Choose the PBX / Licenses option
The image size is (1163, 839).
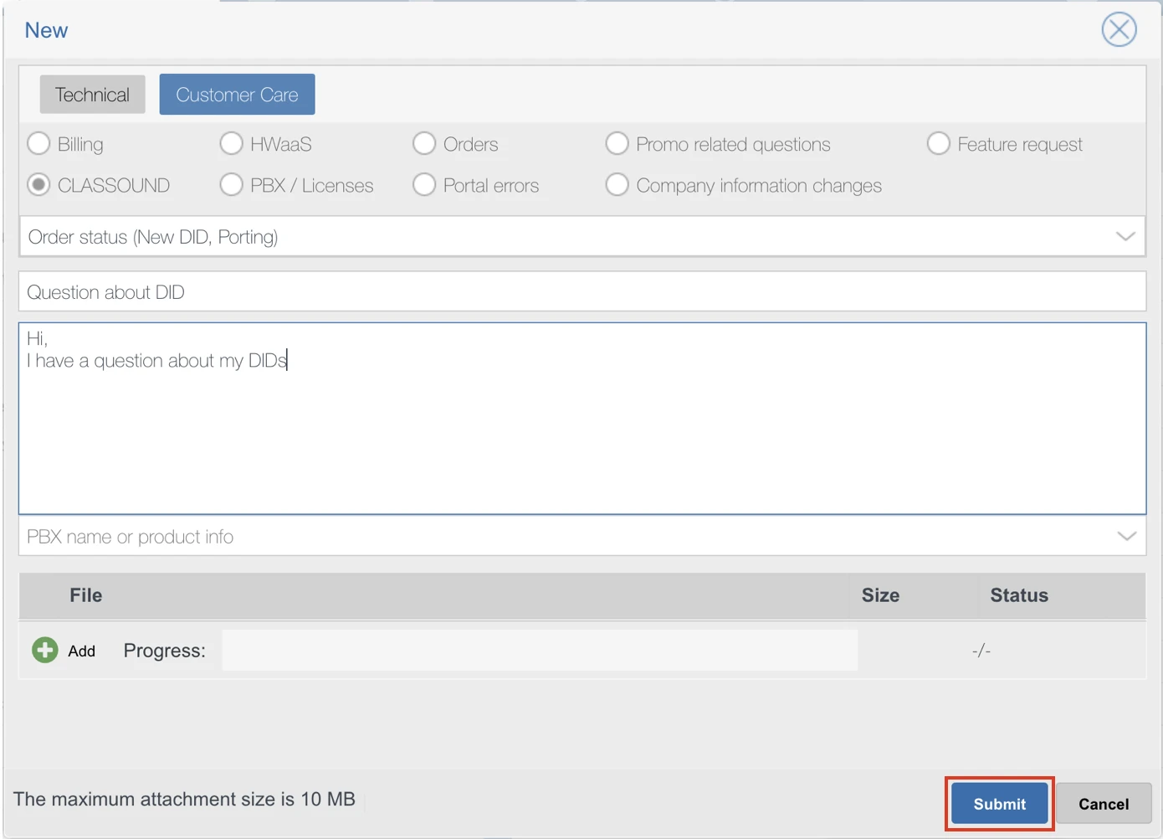[232, 185]
